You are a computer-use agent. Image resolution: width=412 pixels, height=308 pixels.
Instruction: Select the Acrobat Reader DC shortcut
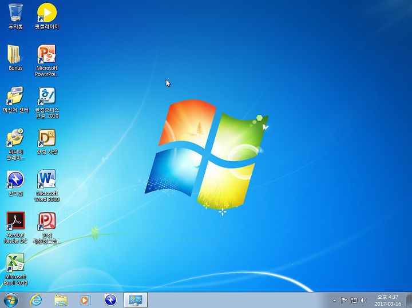15,227
